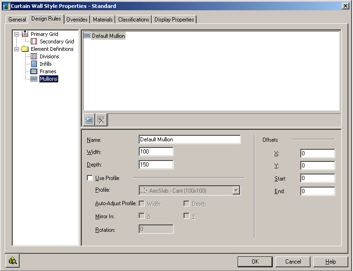Confirm with the OK button
The image size is (353, 271).
click(255, 262)
